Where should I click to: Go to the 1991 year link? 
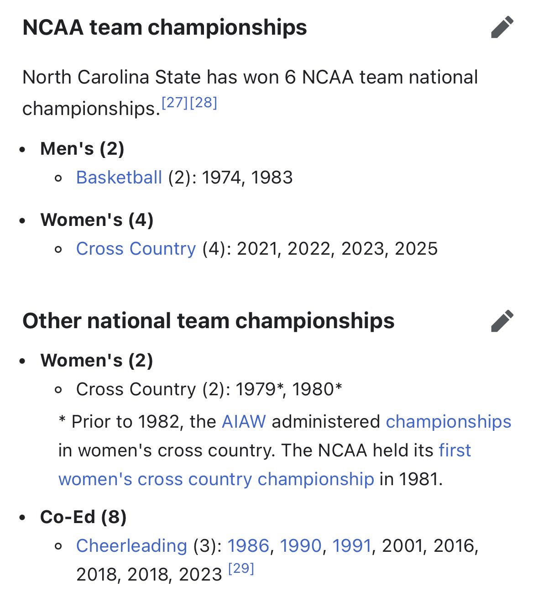point(352,546)
